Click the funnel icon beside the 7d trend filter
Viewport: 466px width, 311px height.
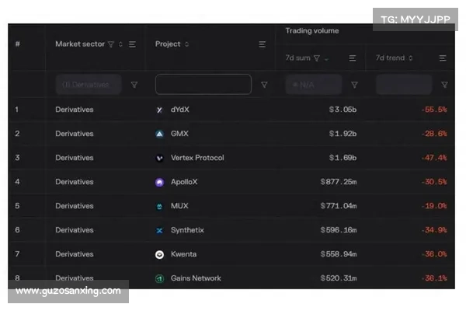click(444, 85)
